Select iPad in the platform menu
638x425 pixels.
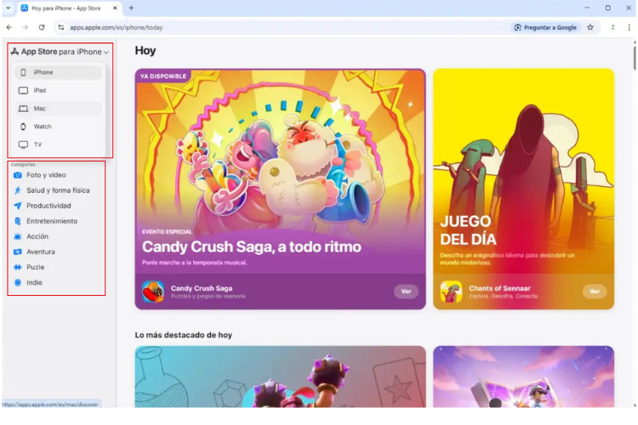(40, 90)
